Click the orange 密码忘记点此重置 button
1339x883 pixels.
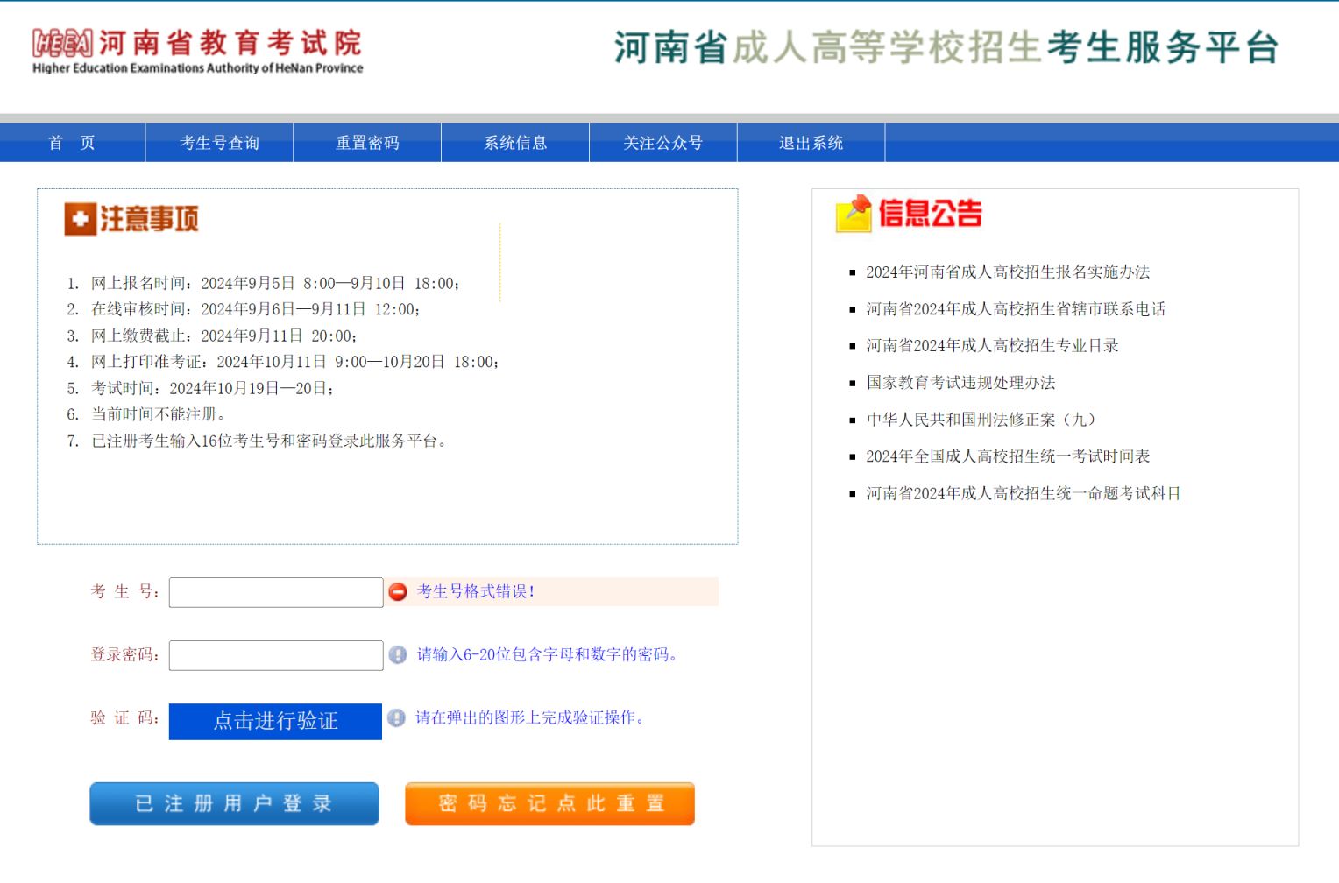coord(549,803)
